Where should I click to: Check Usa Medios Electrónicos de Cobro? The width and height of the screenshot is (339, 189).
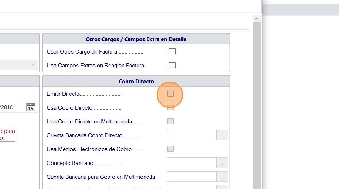tap(170, 149)
